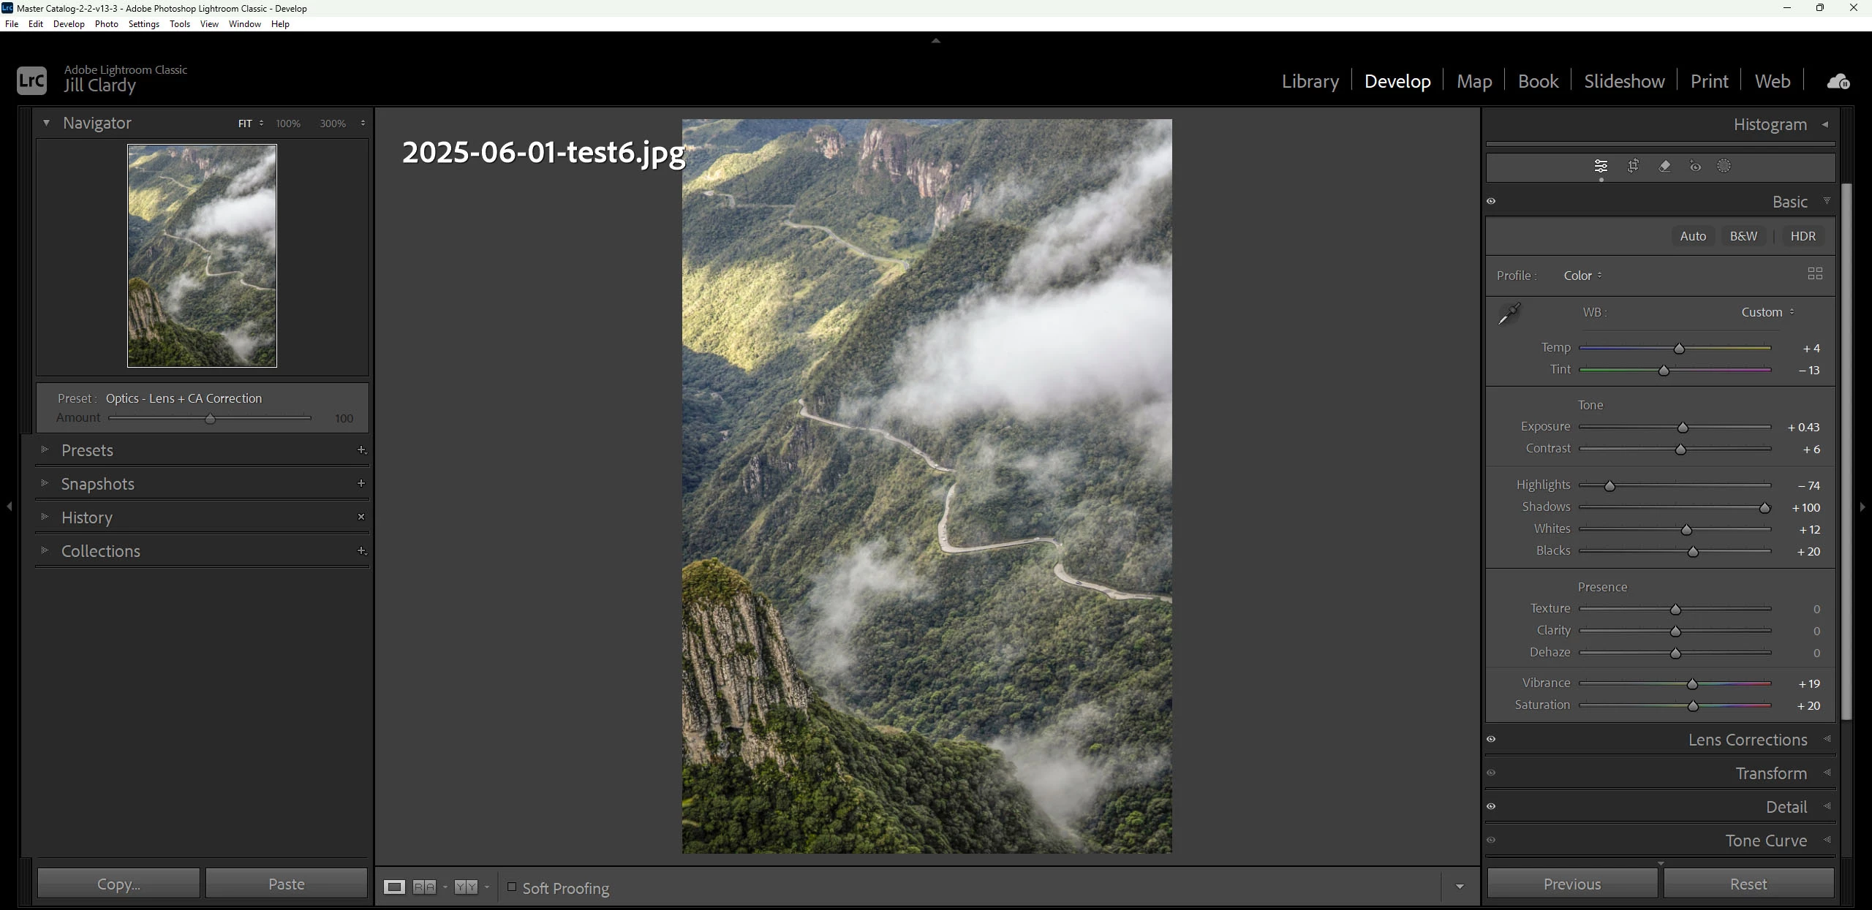Expand the Presets panel
This screenshot has width=1872, height=910.
(87, 450)
